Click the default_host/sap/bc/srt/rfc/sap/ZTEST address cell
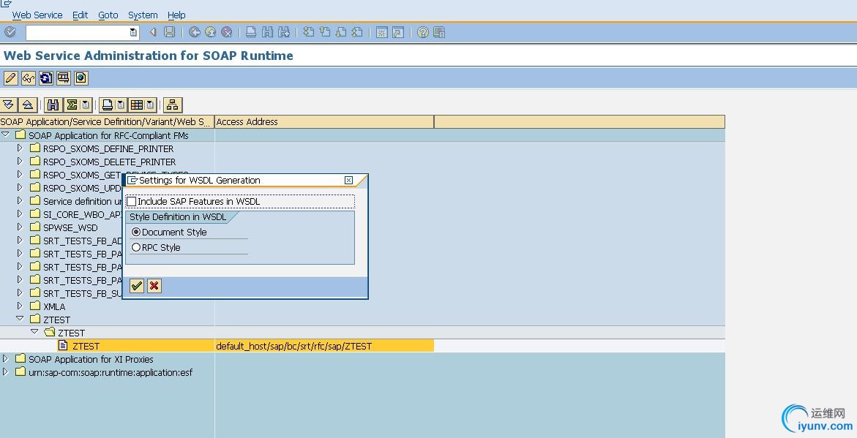Viewport: 857px width, 438px height. [x=324, y=346]
